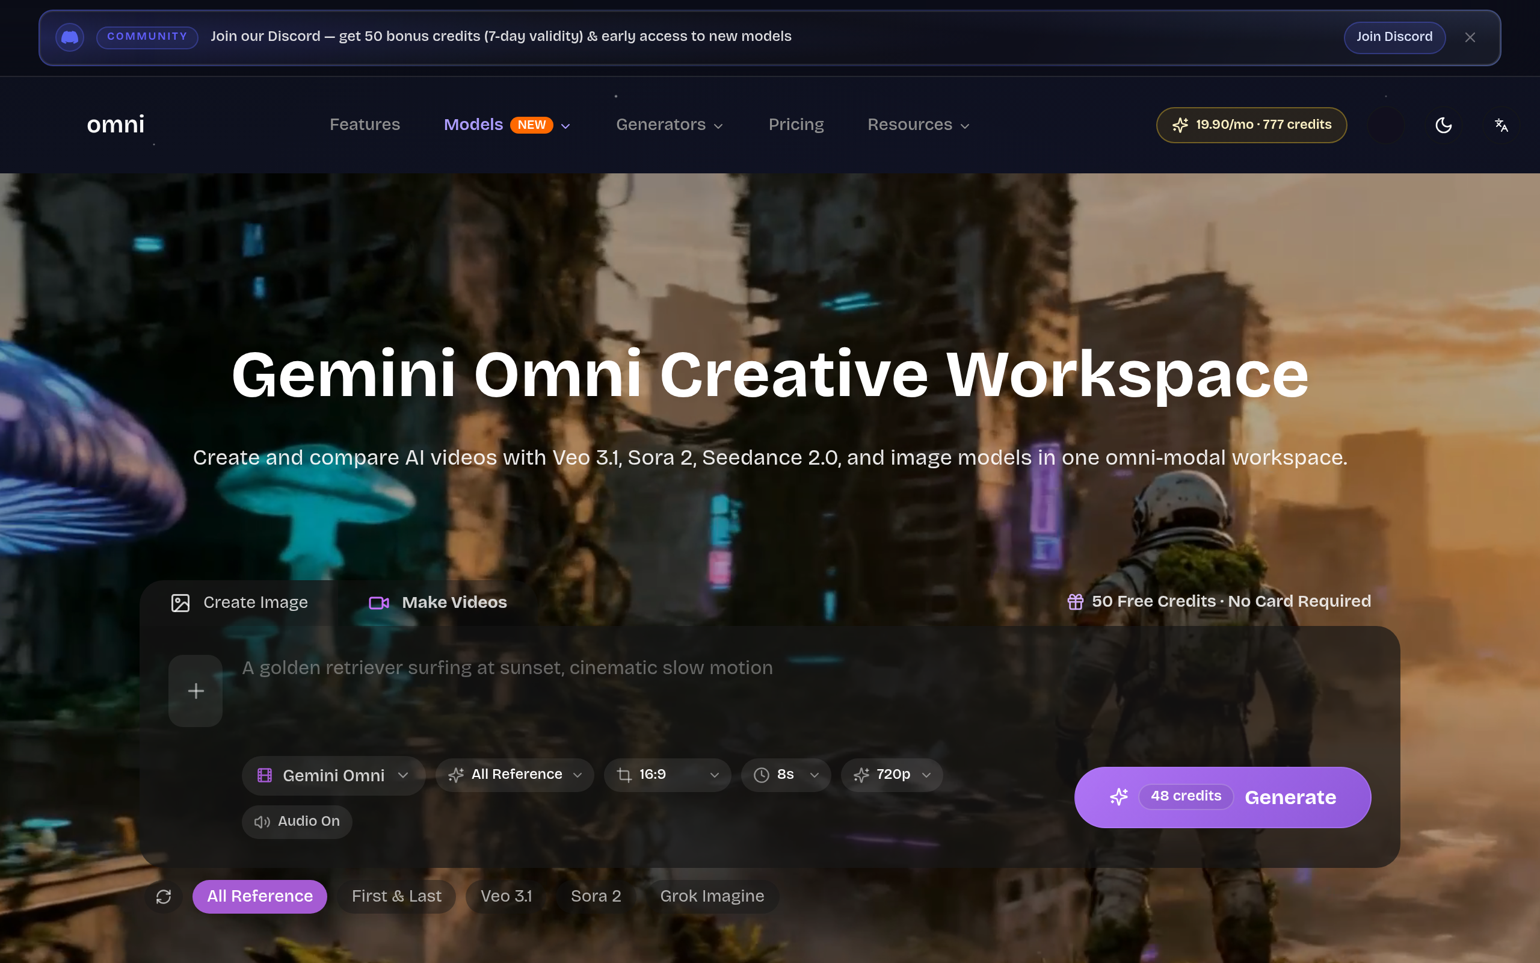Select the Veo 3.1 preset chip
This screenshot has width=1540, height=963.
pos(506,896)
